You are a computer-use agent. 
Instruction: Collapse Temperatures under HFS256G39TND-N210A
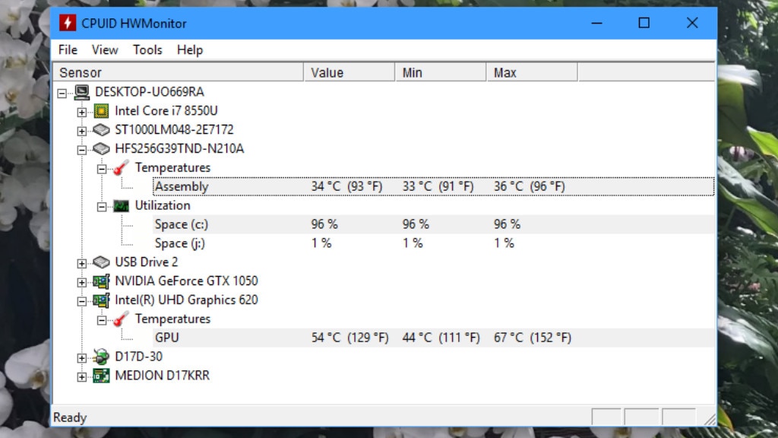102,169
